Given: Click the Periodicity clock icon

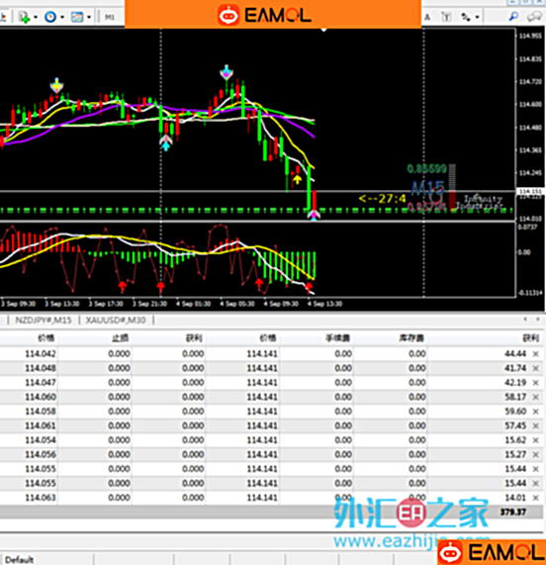Looking at the screenshot, I should 50,17.
